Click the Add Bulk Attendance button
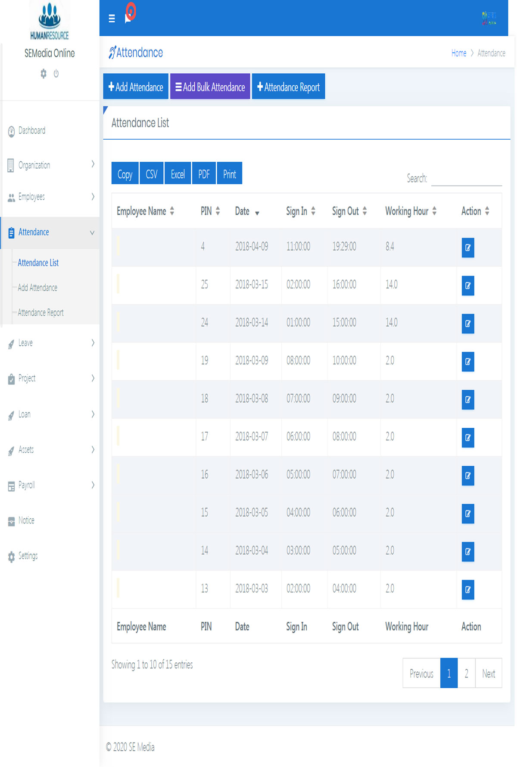Screen dimensions: 517x768 tap(210, 87)
